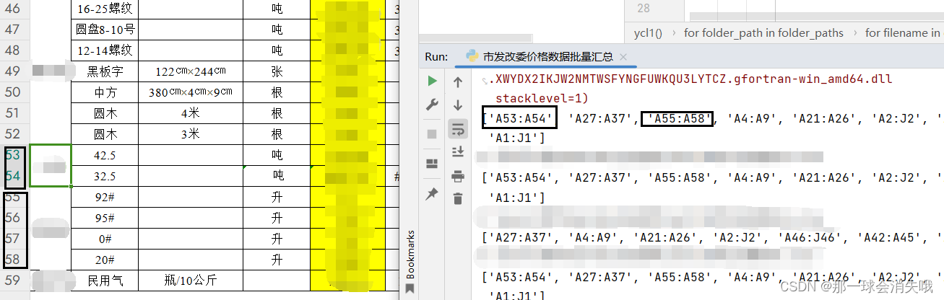Select the 95# cell
Viewport: 944px width, 300px height.
pyautogui.click(x=105, y=218)
